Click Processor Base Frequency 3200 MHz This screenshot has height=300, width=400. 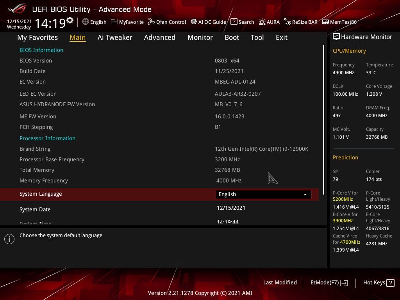click(227, 159)
